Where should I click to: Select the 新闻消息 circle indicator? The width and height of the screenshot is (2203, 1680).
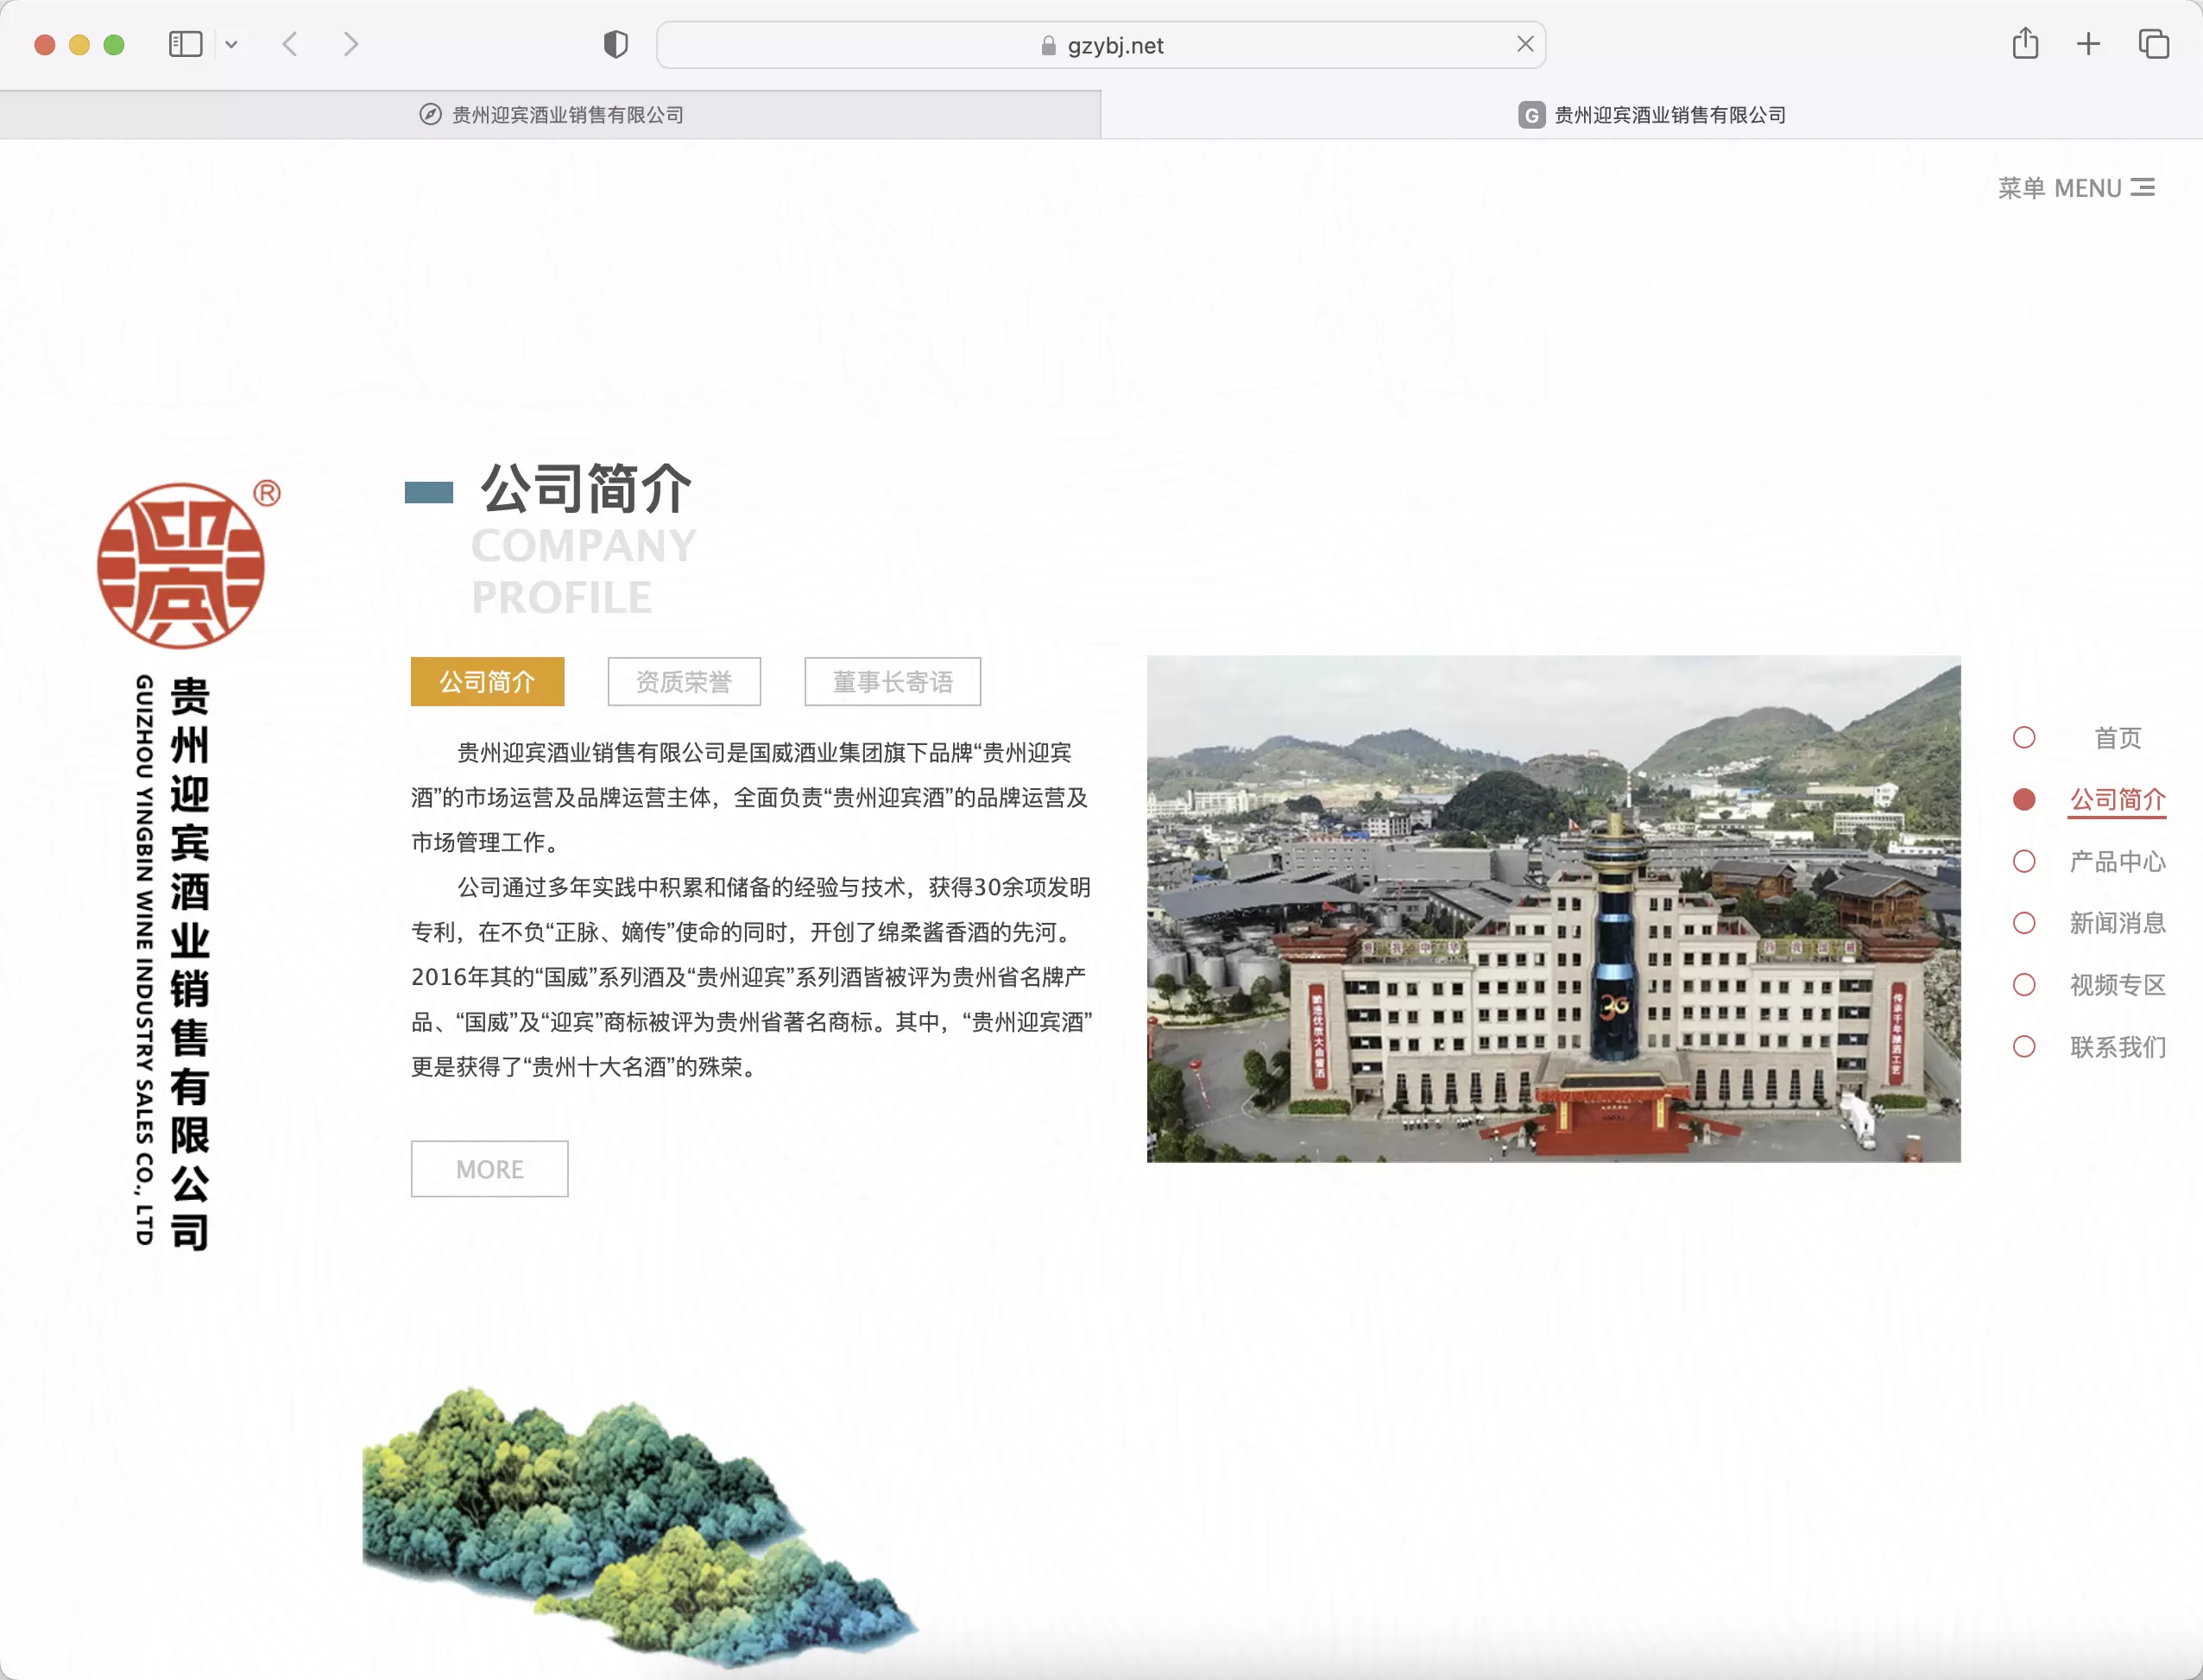click(2024, 923)
